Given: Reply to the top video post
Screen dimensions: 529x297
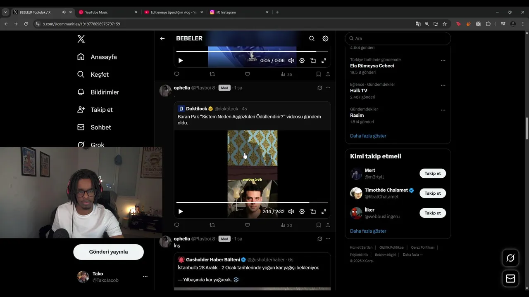Looking at the screenshot, I should point(176,74).
